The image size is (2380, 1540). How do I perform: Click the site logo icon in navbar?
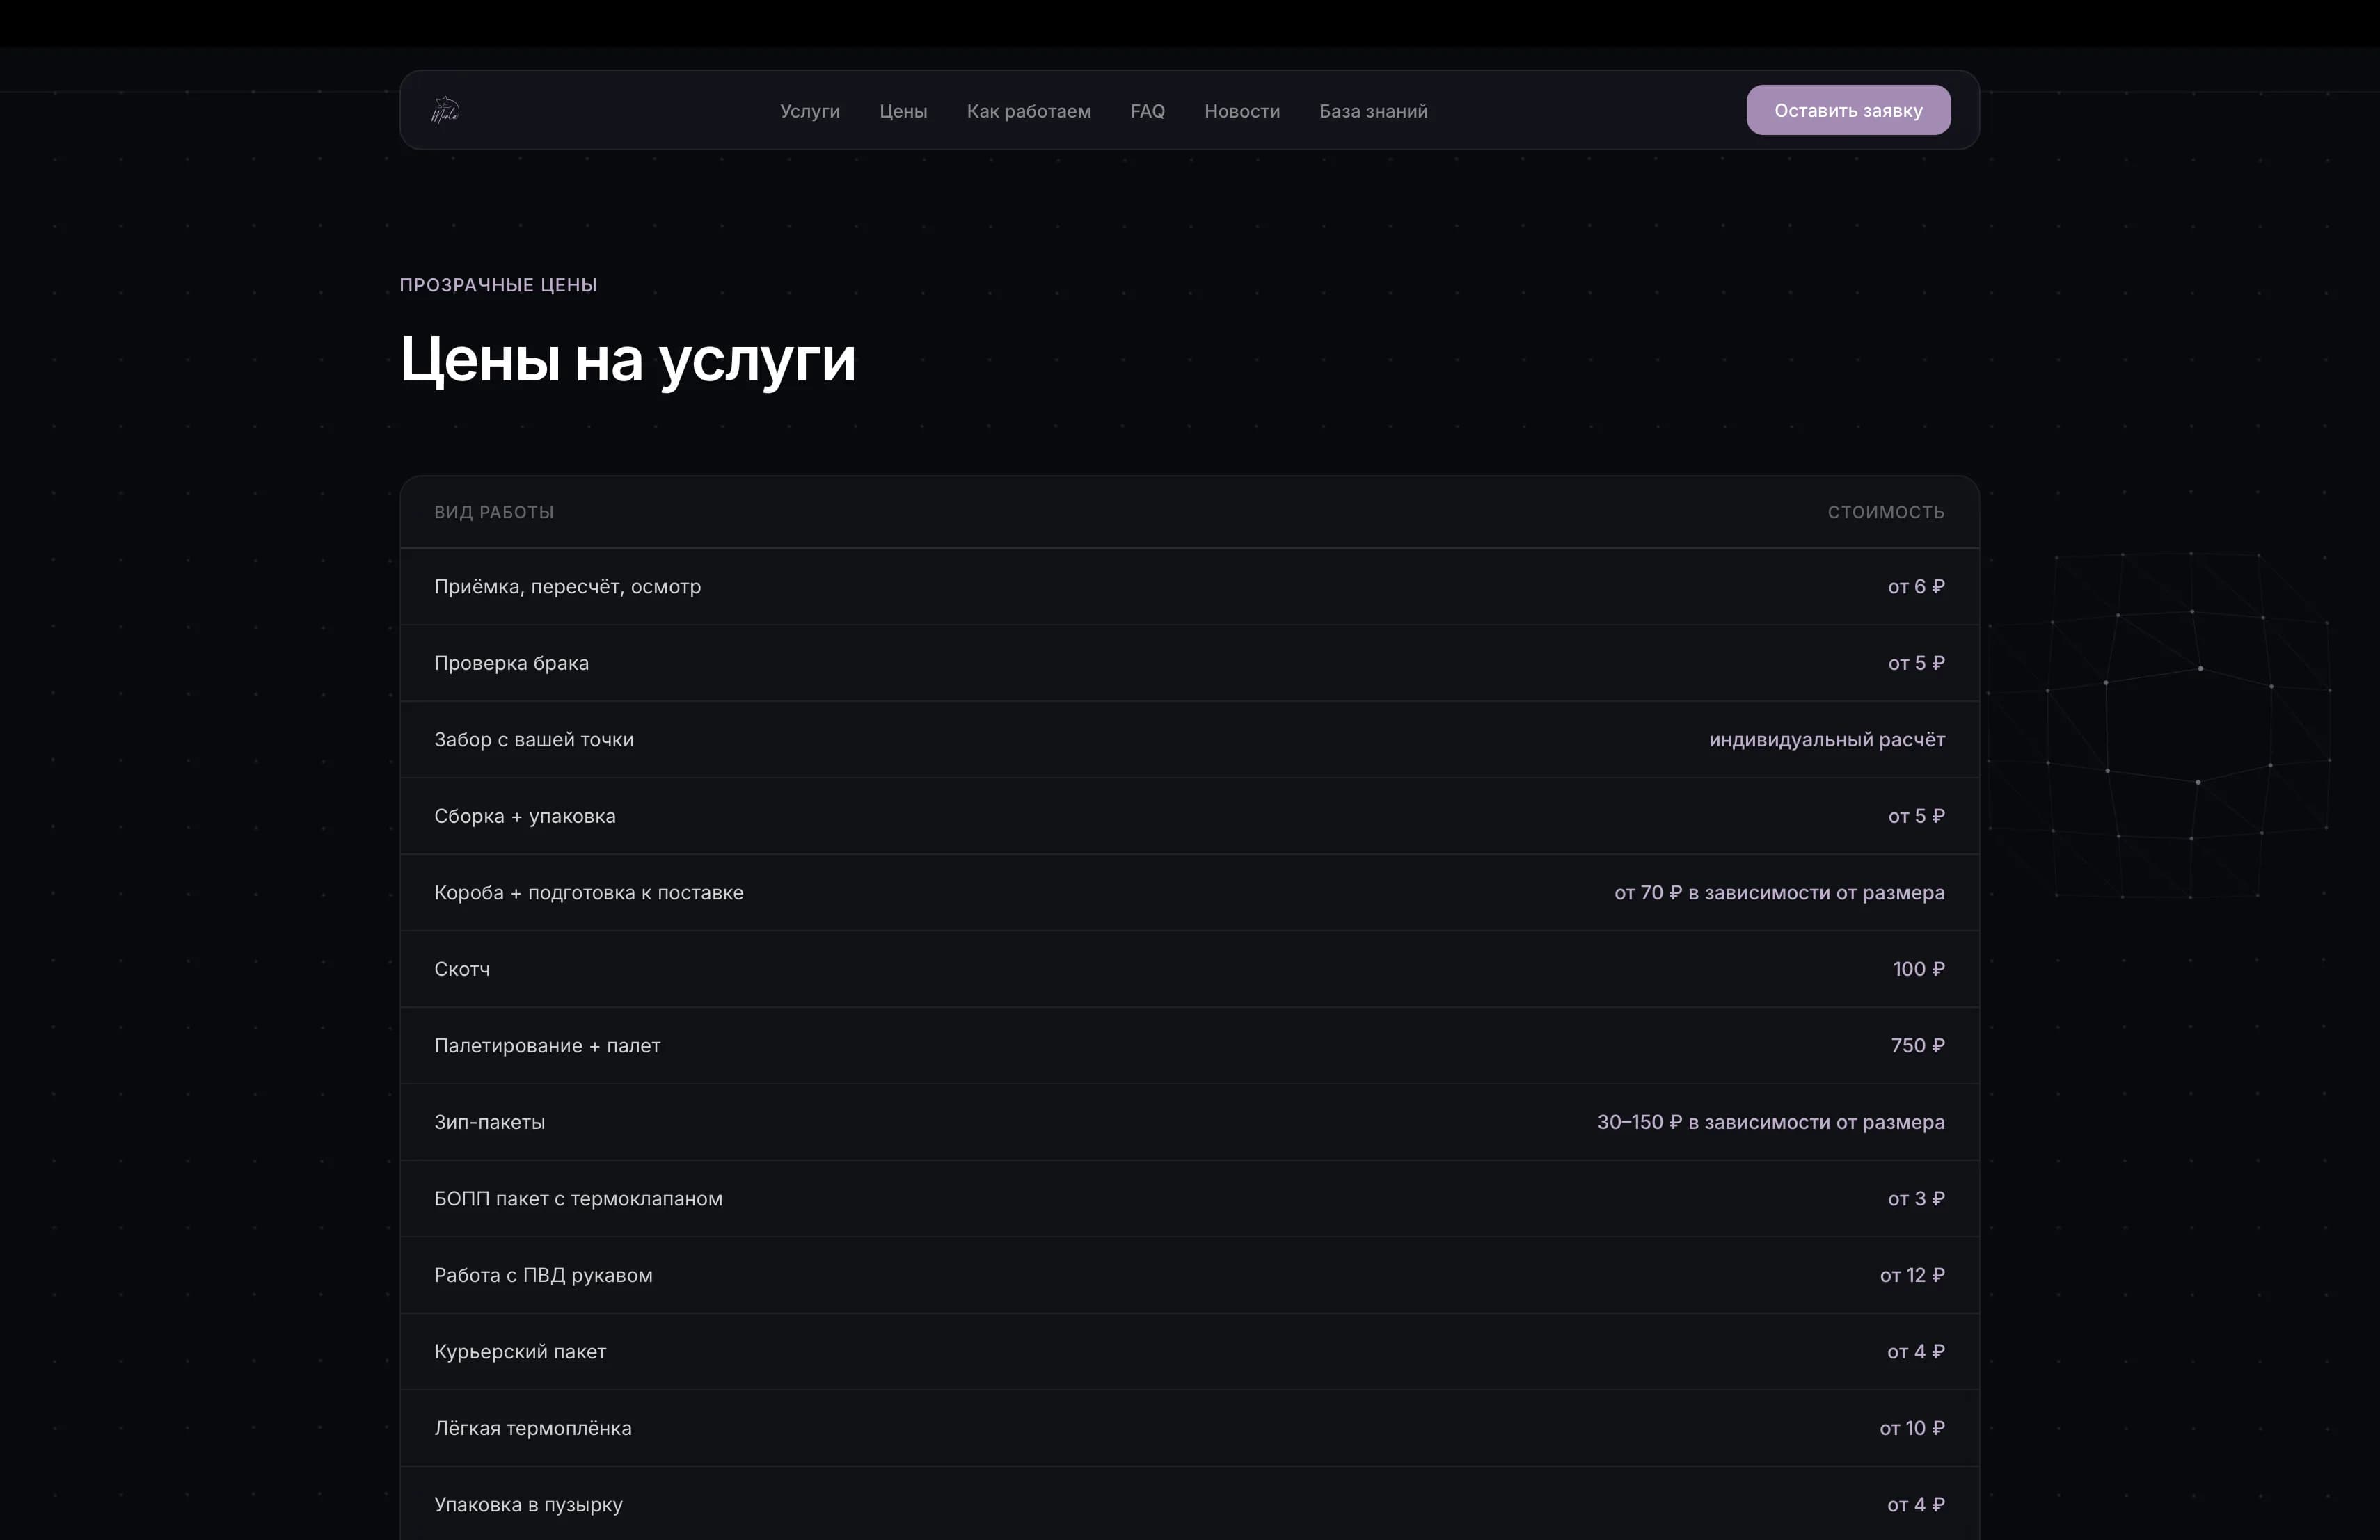445,110
